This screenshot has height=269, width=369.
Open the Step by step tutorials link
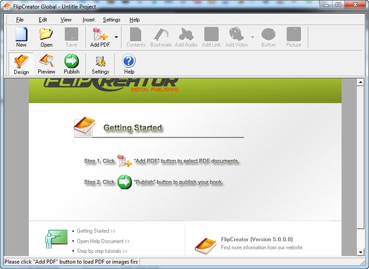pyautogui.click(x=102, y=251)
